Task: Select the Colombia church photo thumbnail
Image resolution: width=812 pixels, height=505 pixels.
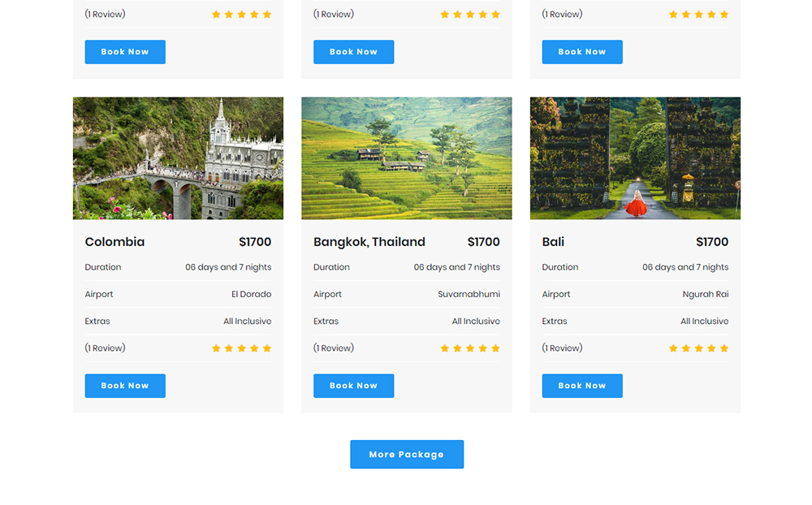Action: pos(178,158)
